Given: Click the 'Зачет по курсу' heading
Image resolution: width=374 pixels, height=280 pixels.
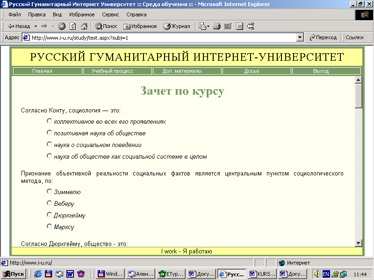Looking at the screenshot, I should coord(182,91).
